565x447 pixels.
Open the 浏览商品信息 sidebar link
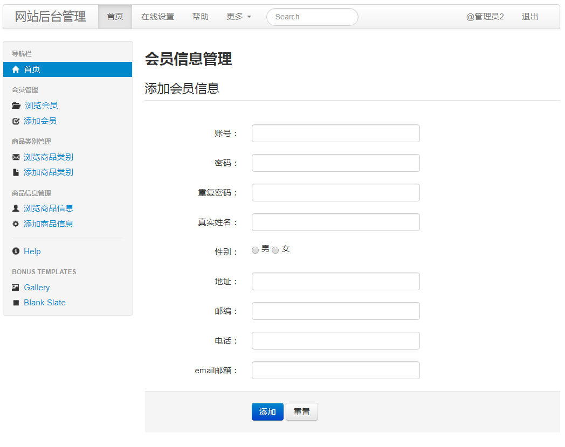point(49,208)
